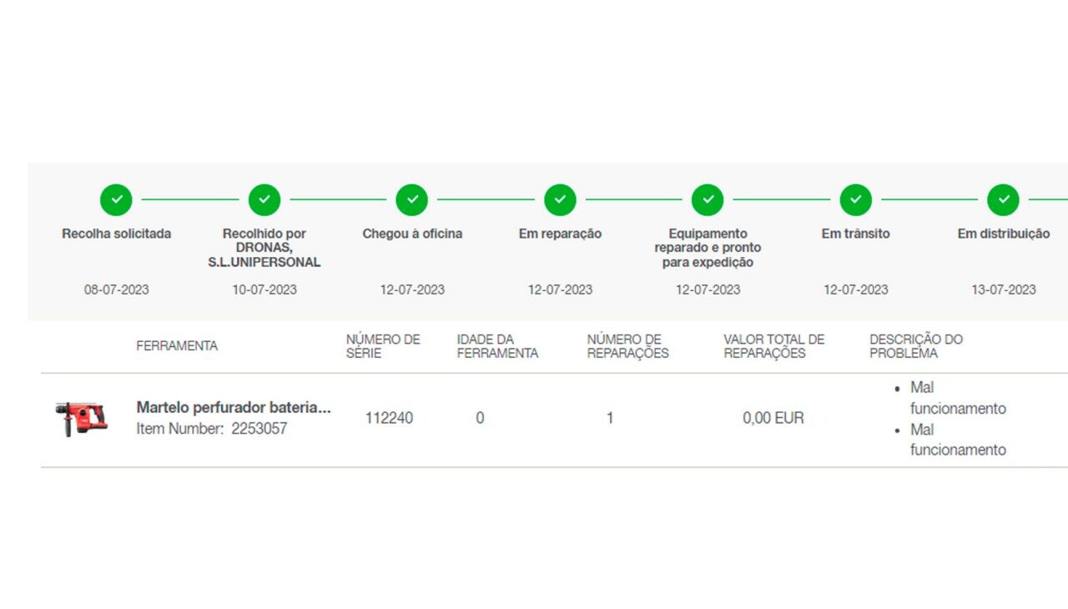This screenshot has height=609, width=1068.
Task: Click the Em distribuição checkmark icon
Action: 1003,200
